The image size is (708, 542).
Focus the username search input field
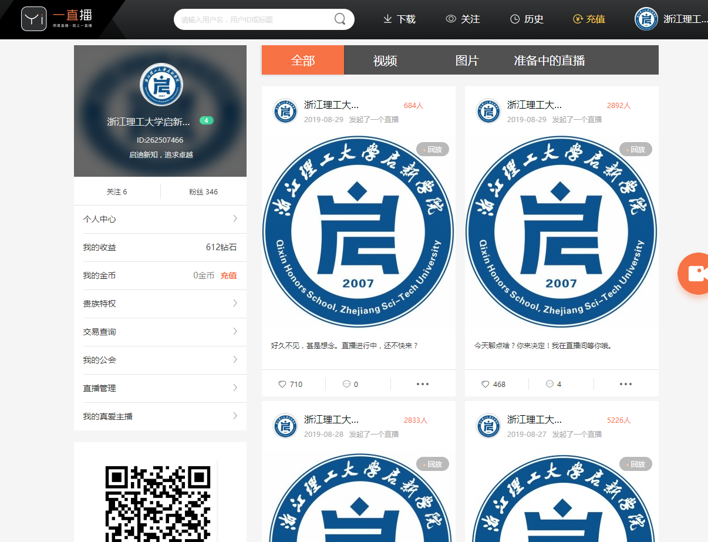point(255,19)
